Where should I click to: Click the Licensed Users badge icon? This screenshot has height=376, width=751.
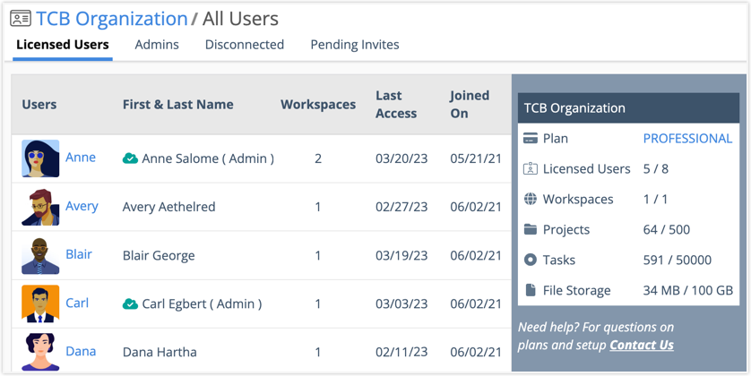[531, 169]
